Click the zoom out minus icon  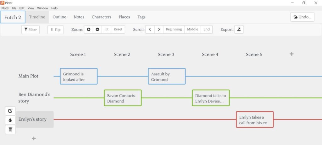[x=97, y=30]
